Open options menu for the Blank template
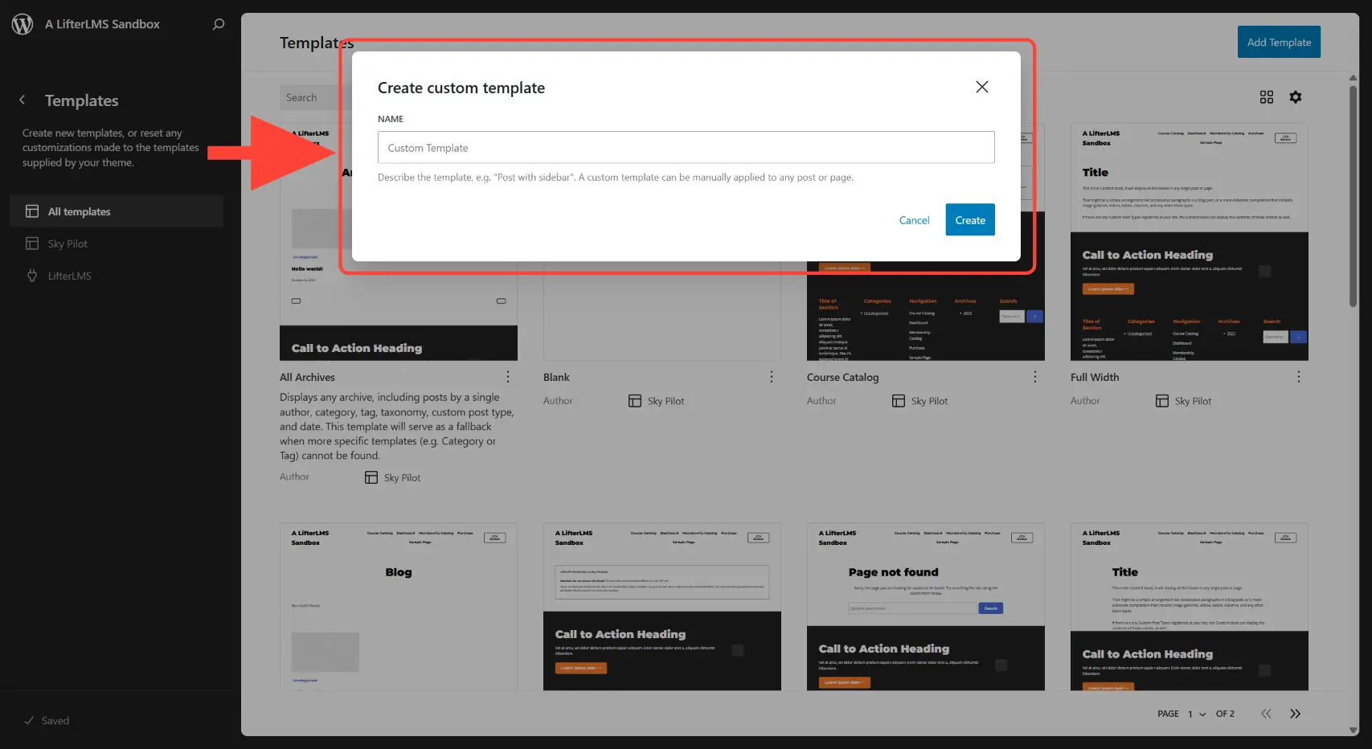 (772, 376)
